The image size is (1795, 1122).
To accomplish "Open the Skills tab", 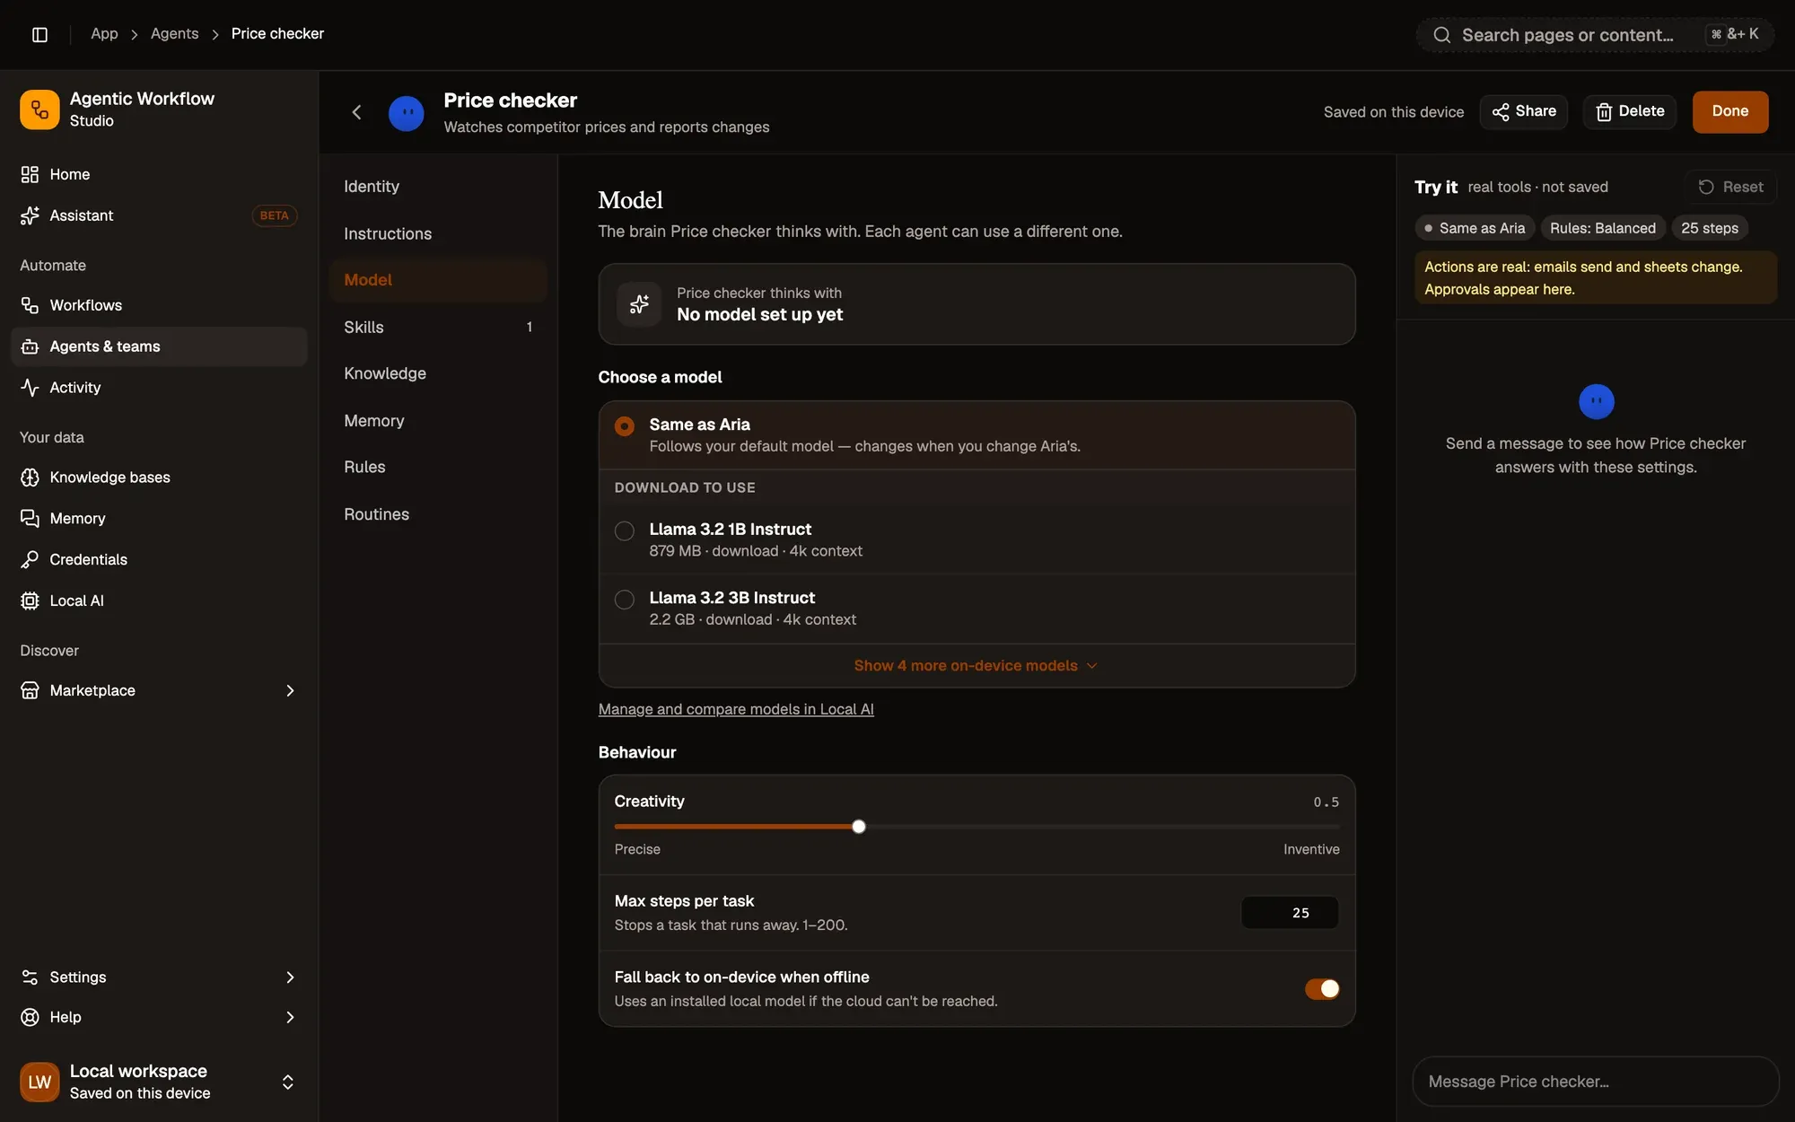I will (438, 327).
